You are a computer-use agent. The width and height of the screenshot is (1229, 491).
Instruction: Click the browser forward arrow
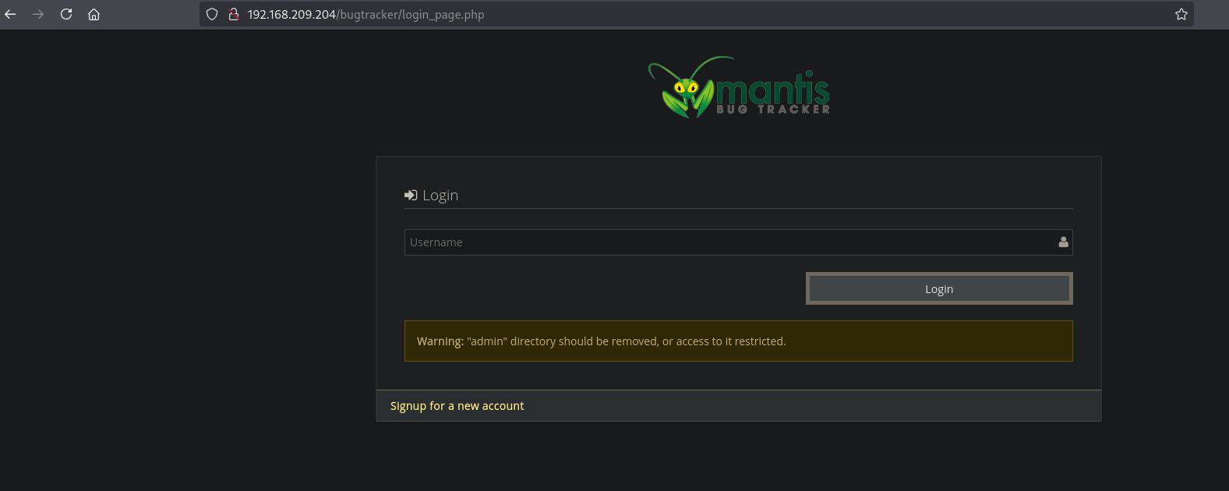click(x=38, y=14)
